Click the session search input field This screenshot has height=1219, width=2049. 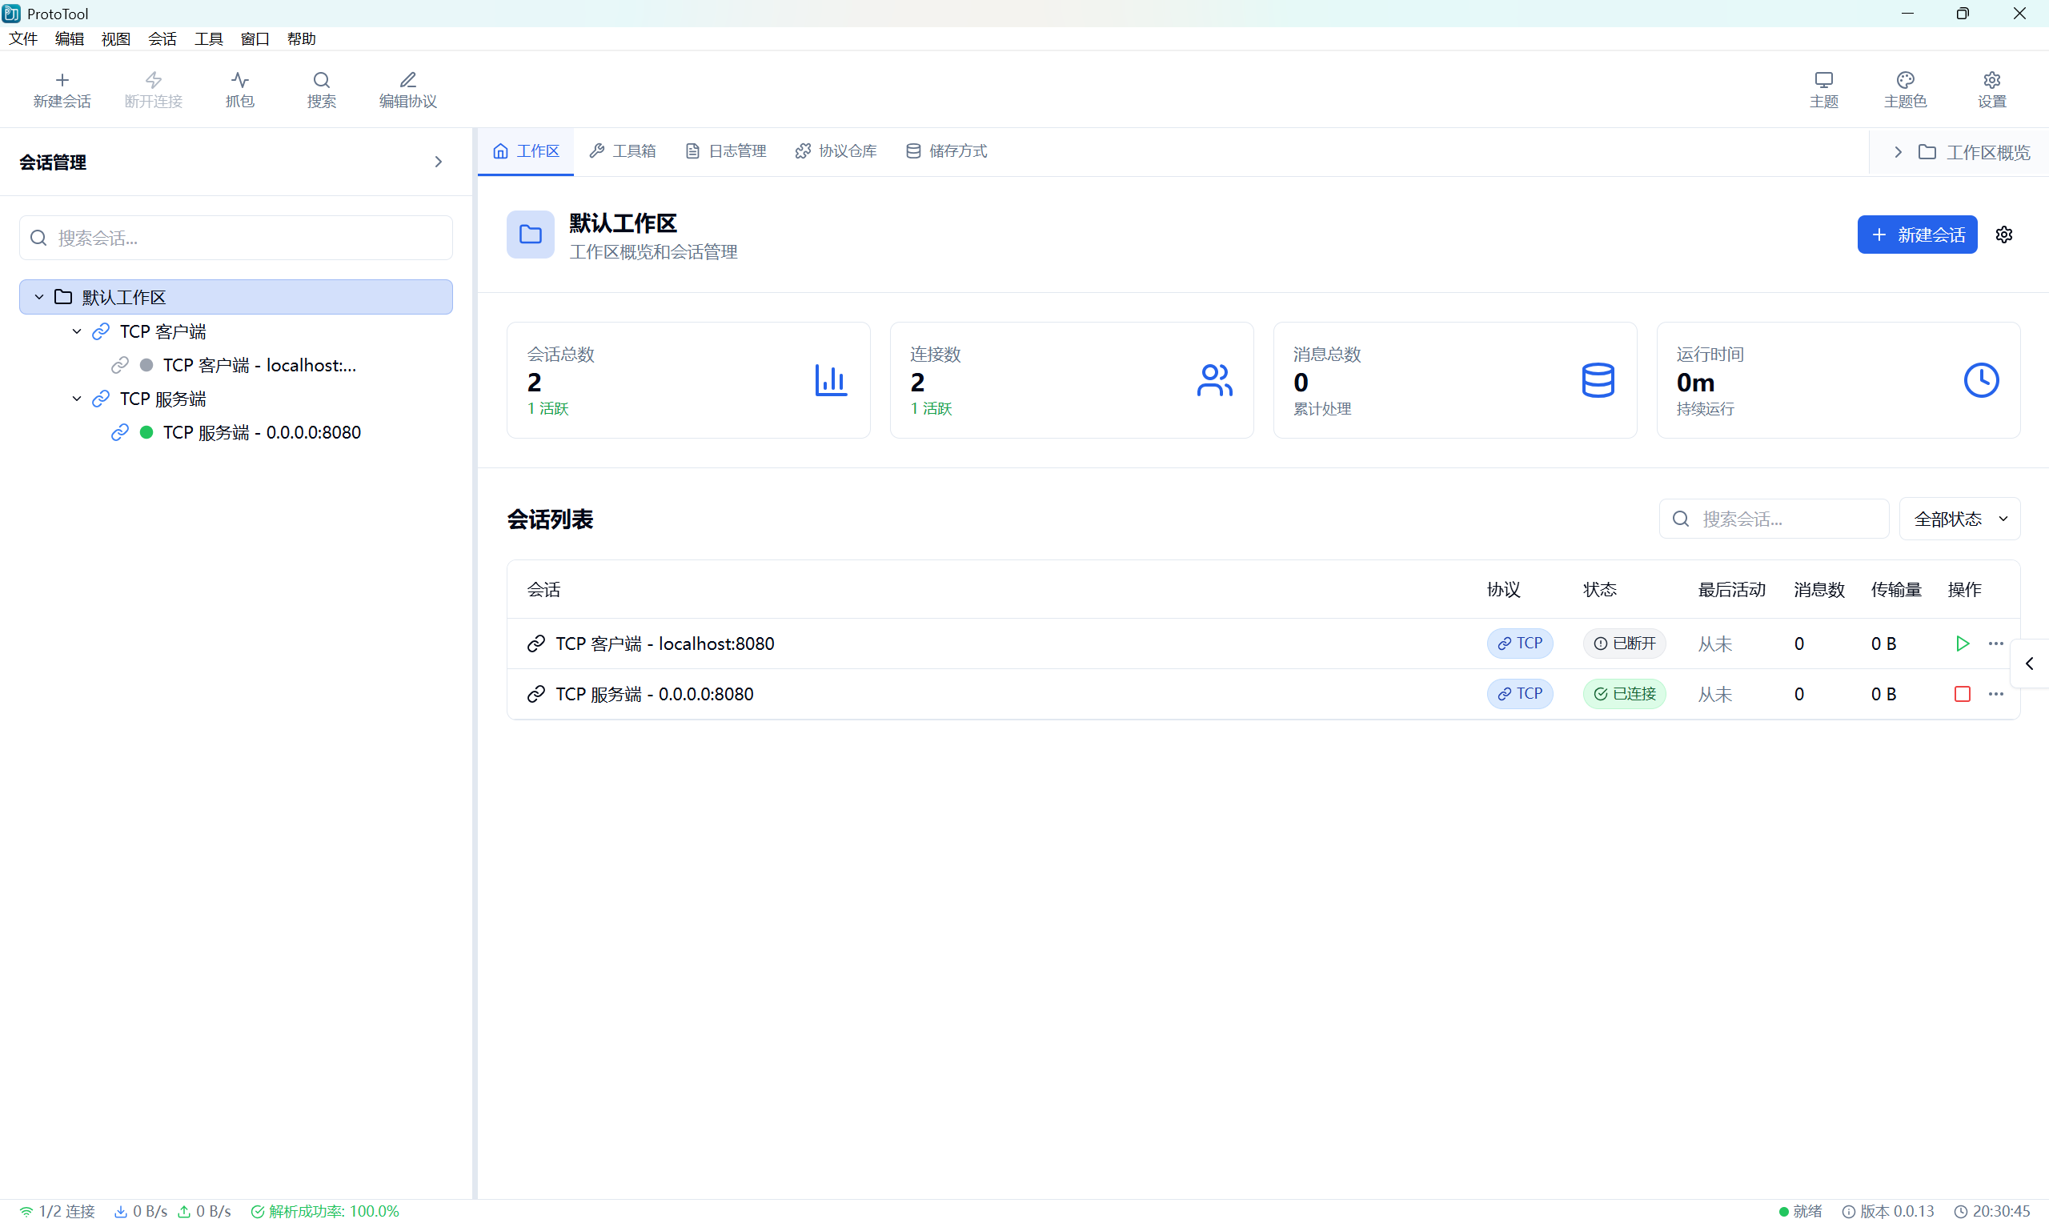click(235, 238)
